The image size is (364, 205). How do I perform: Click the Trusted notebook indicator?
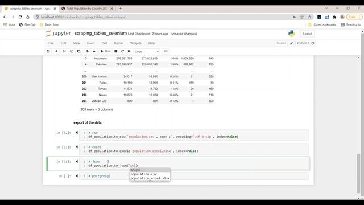coord(281,43)
